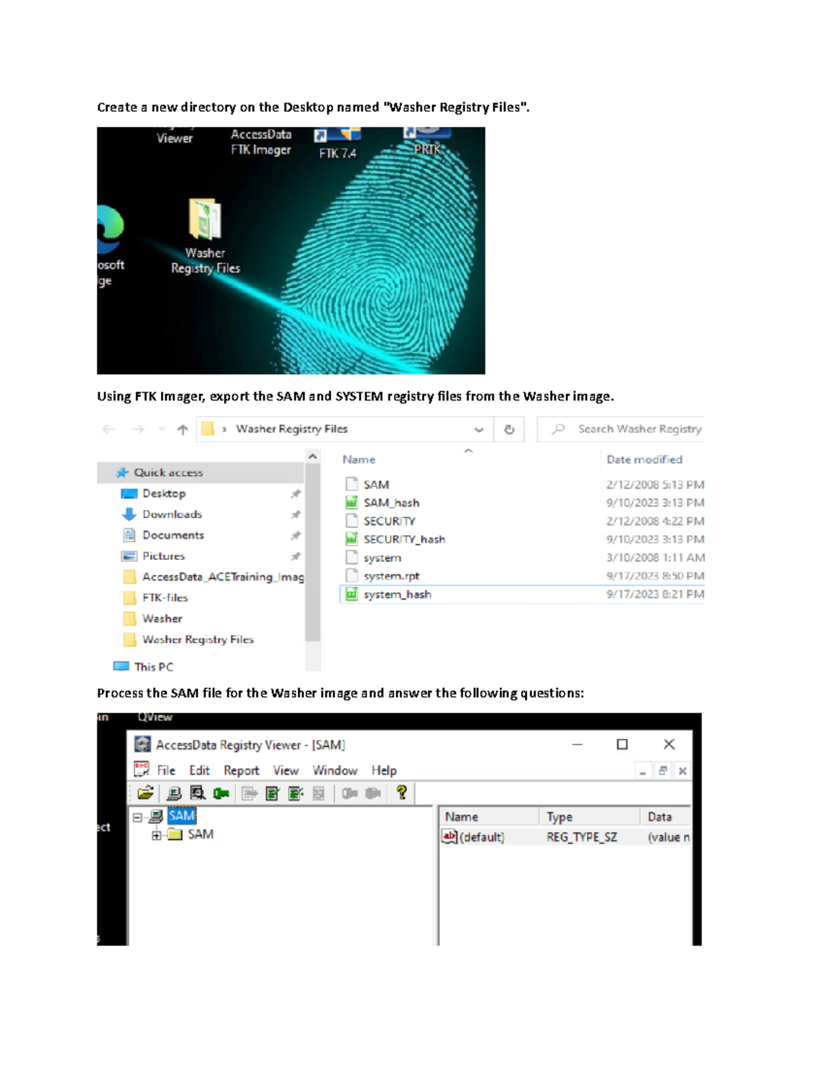Open the Washer Registry Files address bar dropdown
The width and height of the screenshot is (825, 1067).
click(477, 428)
